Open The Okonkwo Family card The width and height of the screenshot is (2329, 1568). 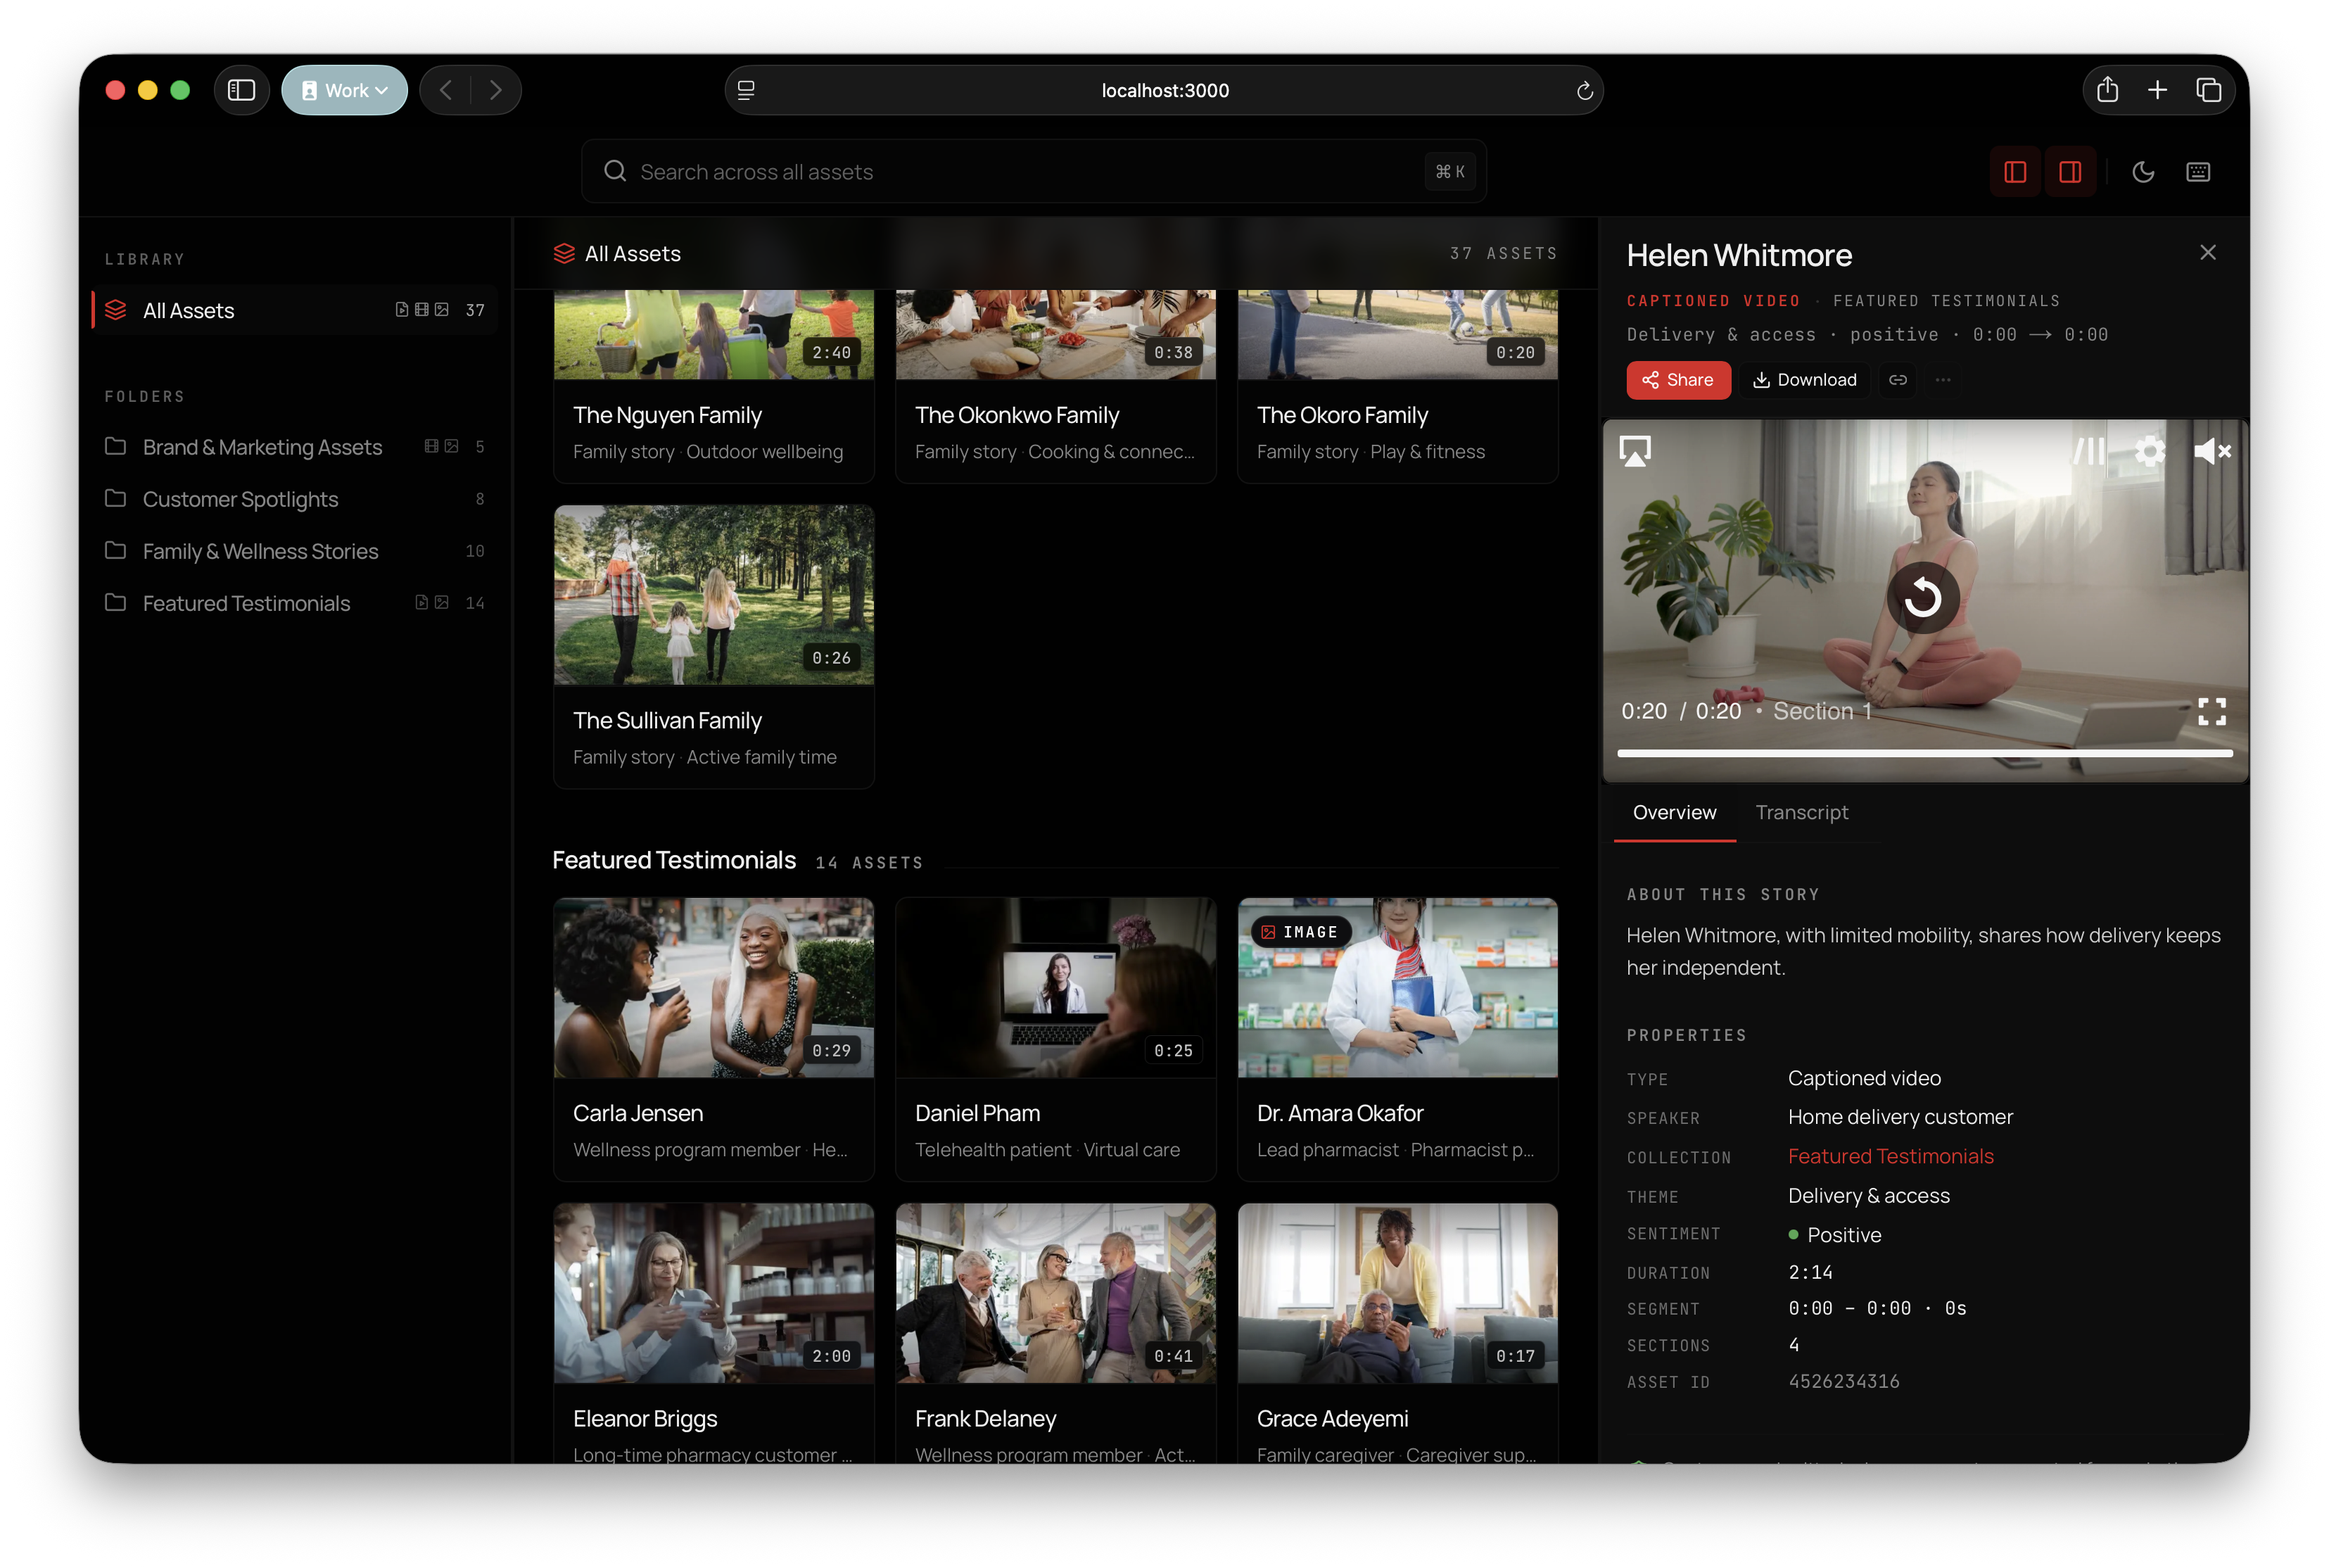[1055, 386]
